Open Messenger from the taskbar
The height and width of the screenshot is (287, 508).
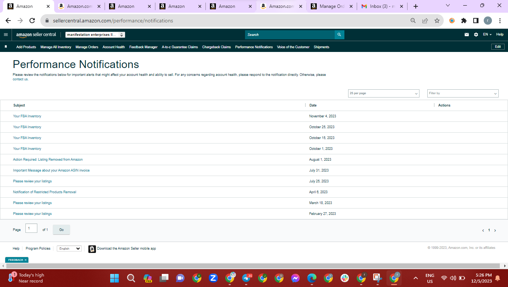[x=295, y=278]
